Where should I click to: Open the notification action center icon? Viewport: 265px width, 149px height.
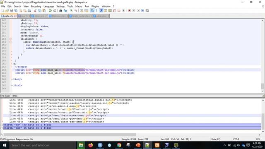tap(248, 145)
